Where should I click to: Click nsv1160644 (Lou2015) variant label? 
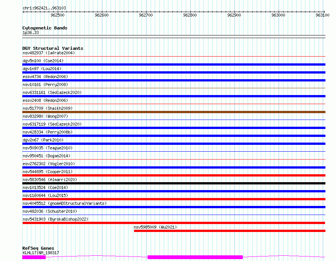(x=45, y=195)
